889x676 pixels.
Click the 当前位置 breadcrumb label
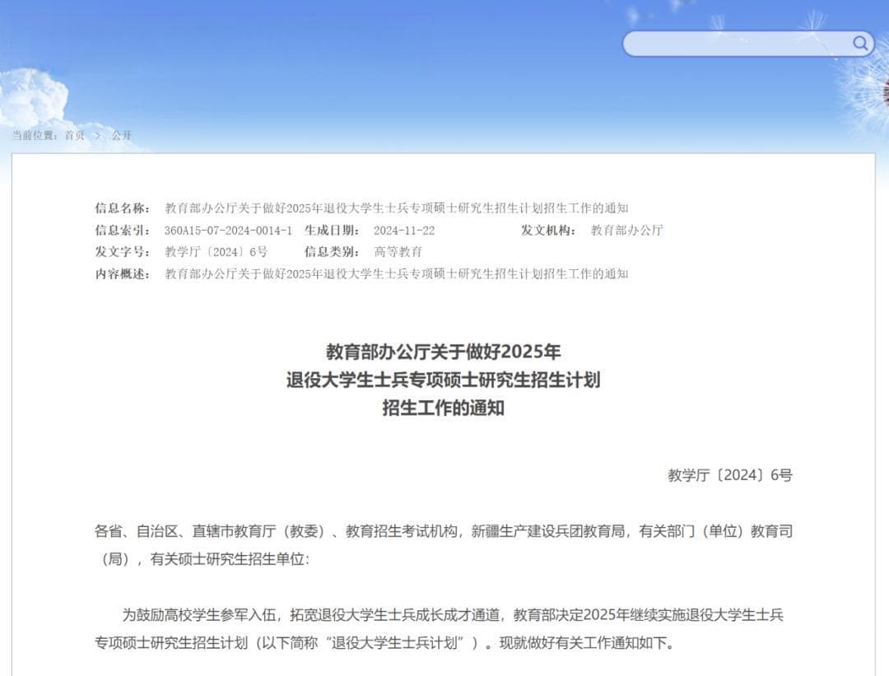[35, 135]
